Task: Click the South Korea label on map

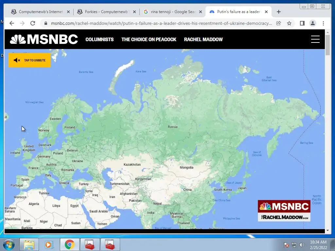Action: click(223, 190)
